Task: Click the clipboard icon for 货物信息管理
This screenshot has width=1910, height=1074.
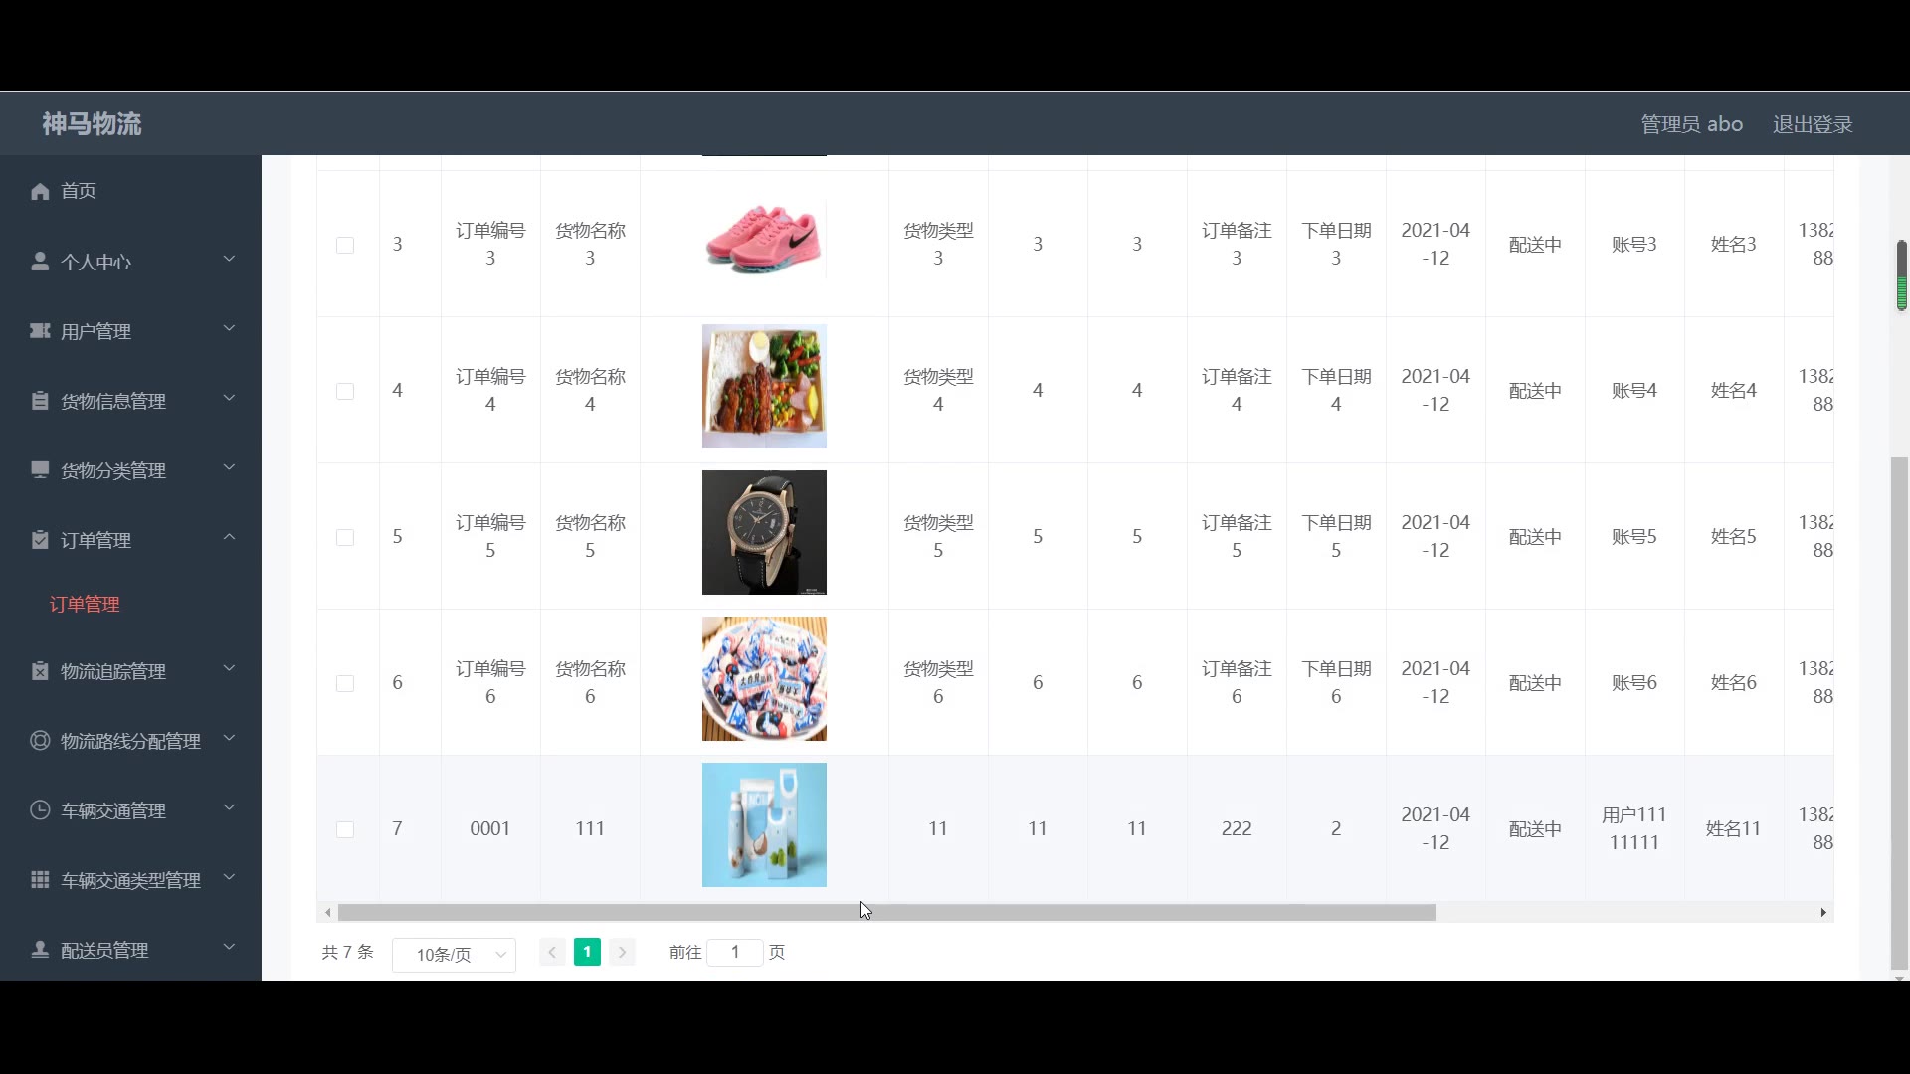Action: pos(40,401)
